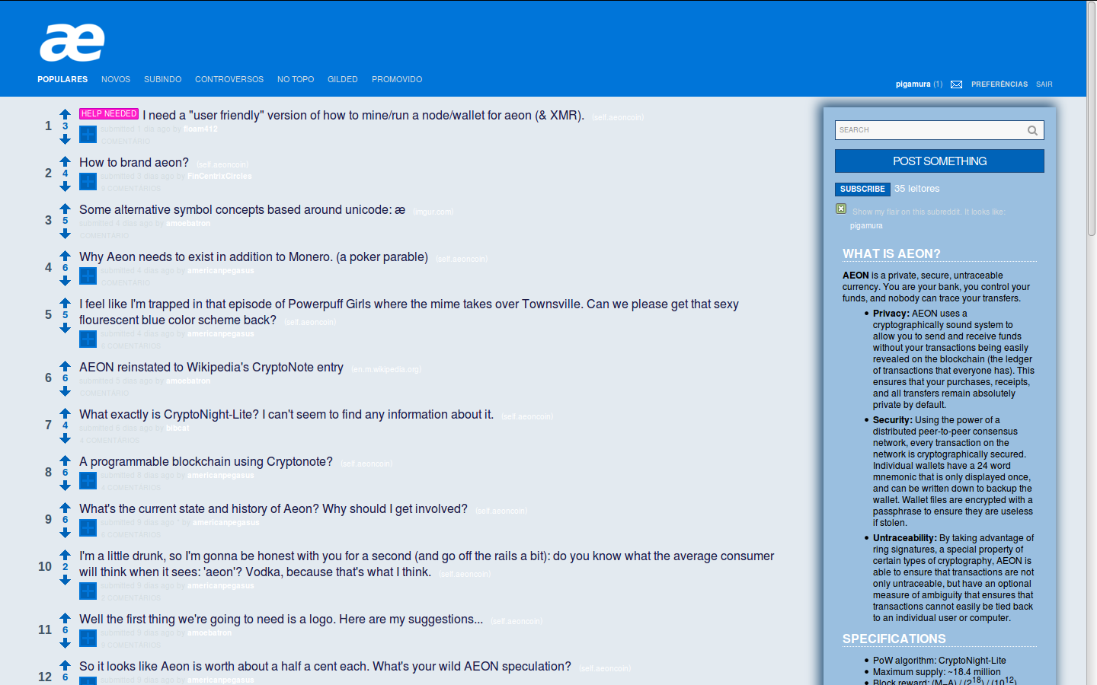The width and height of the screenshot is (1097, 685).
Task: Click the "35 leitores" reader count
Action: click(x=917, y=189)
